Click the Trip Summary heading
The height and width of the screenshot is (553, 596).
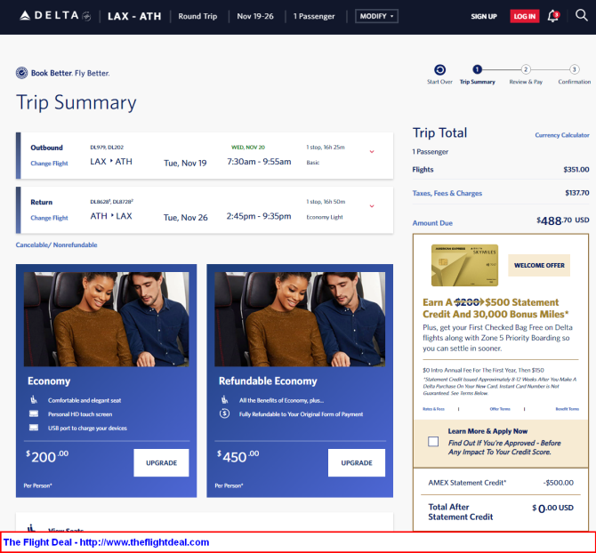click(76, 102)
